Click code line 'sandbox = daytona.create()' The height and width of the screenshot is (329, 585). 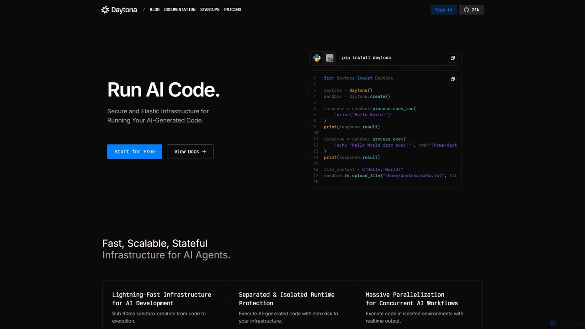coord(357,96)
